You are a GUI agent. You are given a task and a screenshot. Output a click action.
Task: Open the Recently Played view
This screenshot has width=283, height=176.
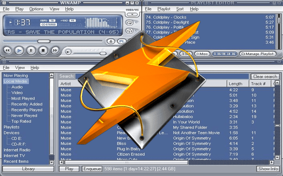coord(27,110)
